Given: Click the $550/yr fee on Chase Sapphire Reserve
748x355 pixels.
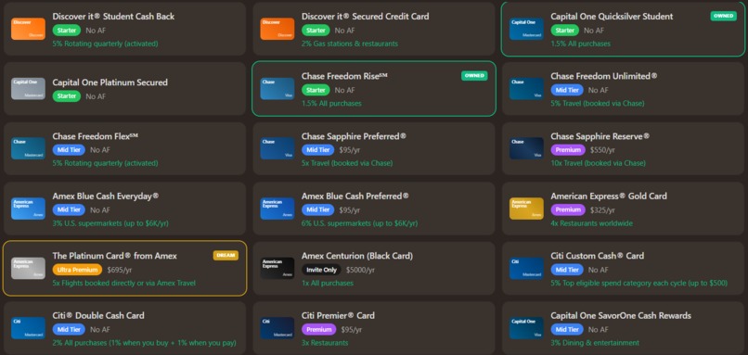Looking at the screenshot, I should [x=602, y=150].
